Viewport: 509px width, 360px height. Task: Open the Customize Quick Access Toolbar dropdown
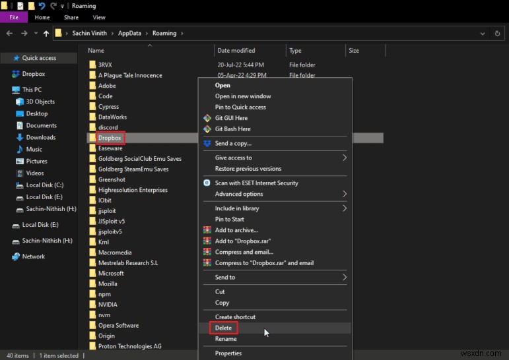63,6
